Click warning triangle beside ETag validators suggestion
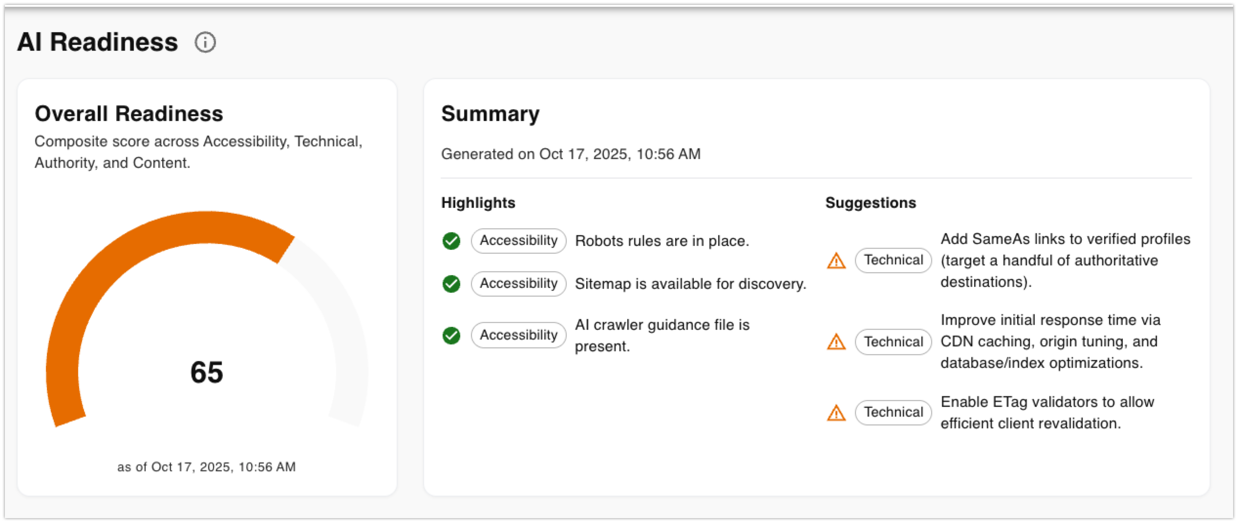This screenshot has width=1238, height=523. [836, 413]
